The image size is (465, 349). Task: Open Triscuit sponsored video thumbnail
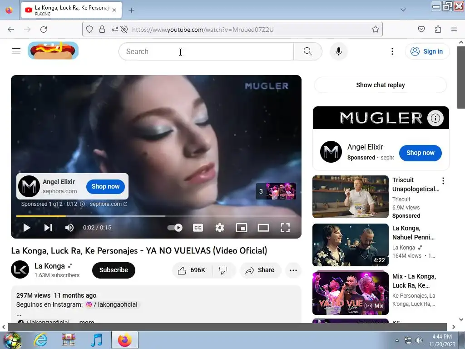coord(351,197)
